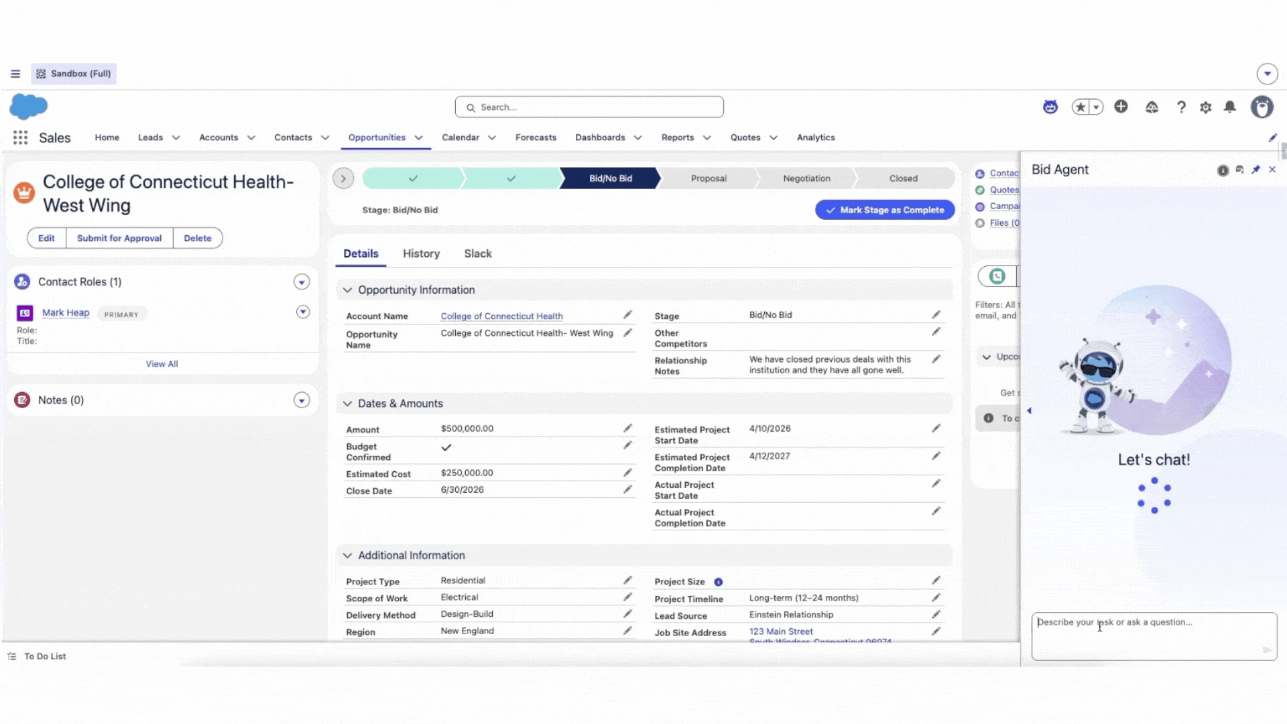Edit Relationship Notes pencil icon
This screenshot has height=724, width=1287.
coord(936,359)
